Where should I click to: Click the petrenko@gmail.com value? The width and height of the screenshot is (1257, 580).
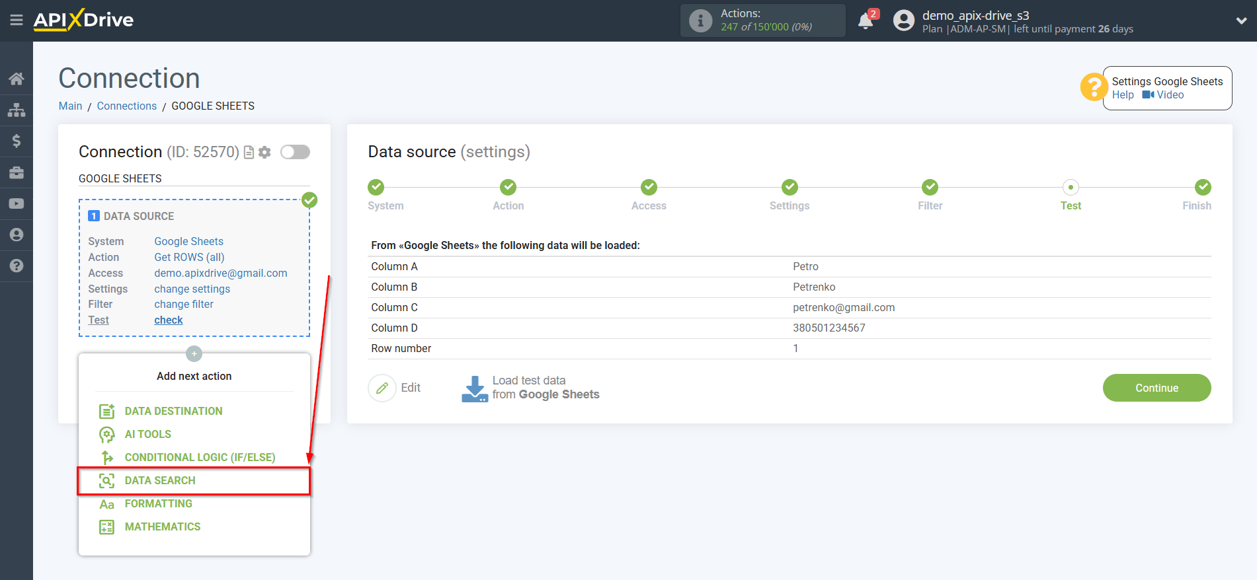(x=844, y=307)
